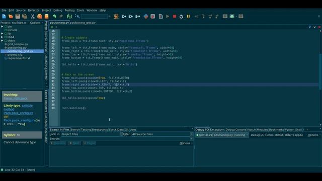Image resolution: width=322 pixels, height=181 pixels.
Task: Start debugging with the play icon
Action: (x=168, y=16)
